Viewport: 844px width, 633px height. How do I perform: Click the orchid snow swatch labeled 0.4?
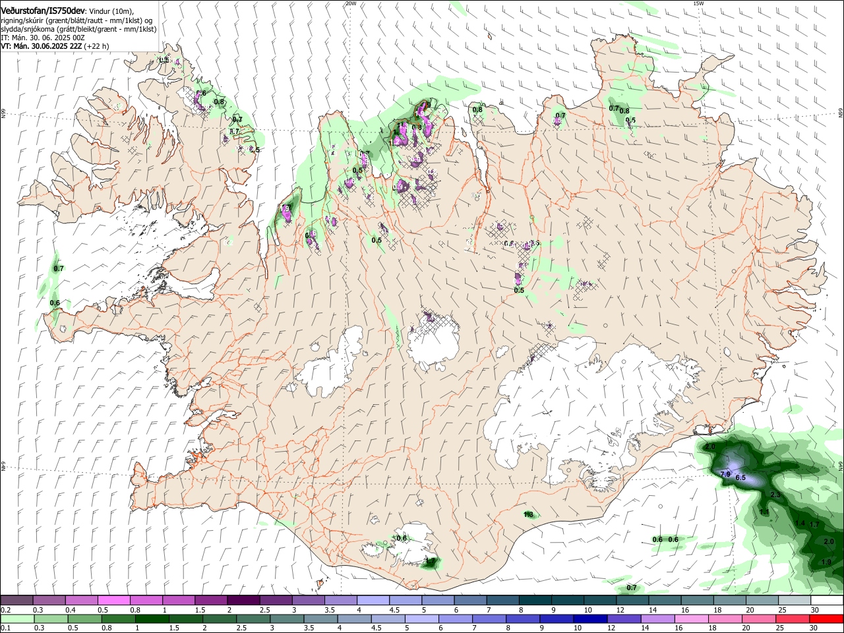pyautogui.click(x=81, y=600)
